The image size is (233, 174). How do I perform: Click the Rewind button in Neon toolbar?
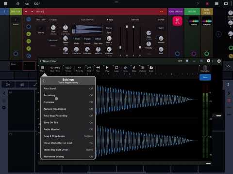point(98,69)
